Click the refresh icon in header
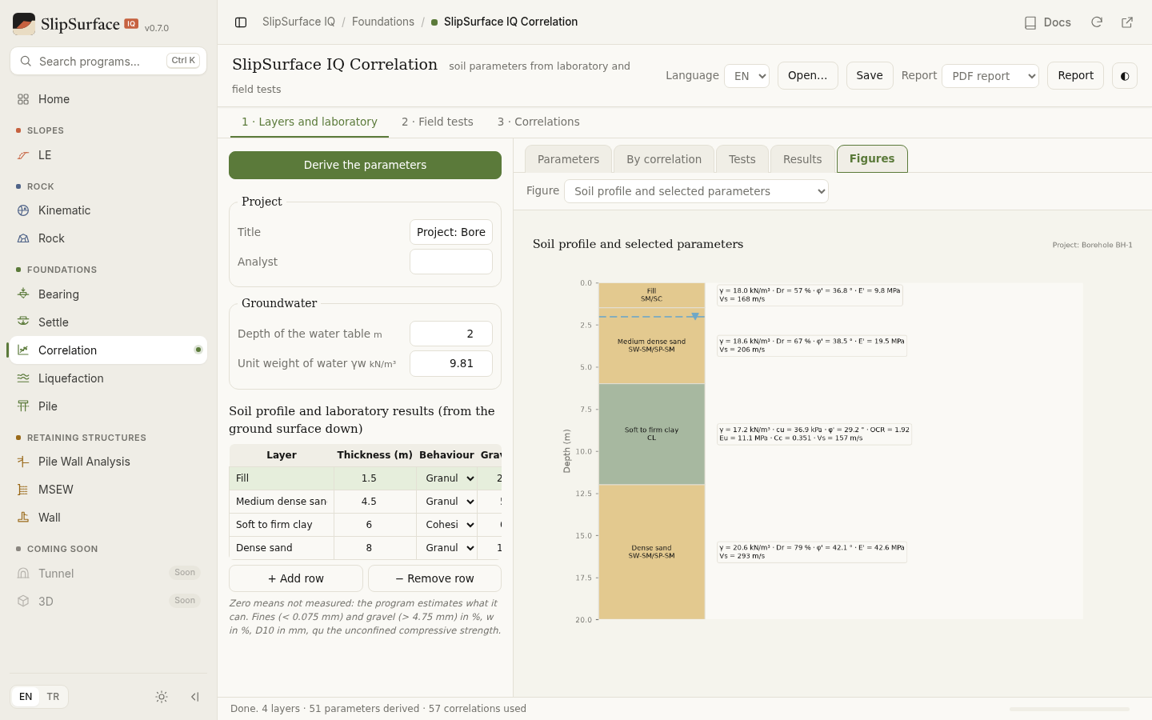Screen dimensions: 1152x720 (x=1097, y=22)
